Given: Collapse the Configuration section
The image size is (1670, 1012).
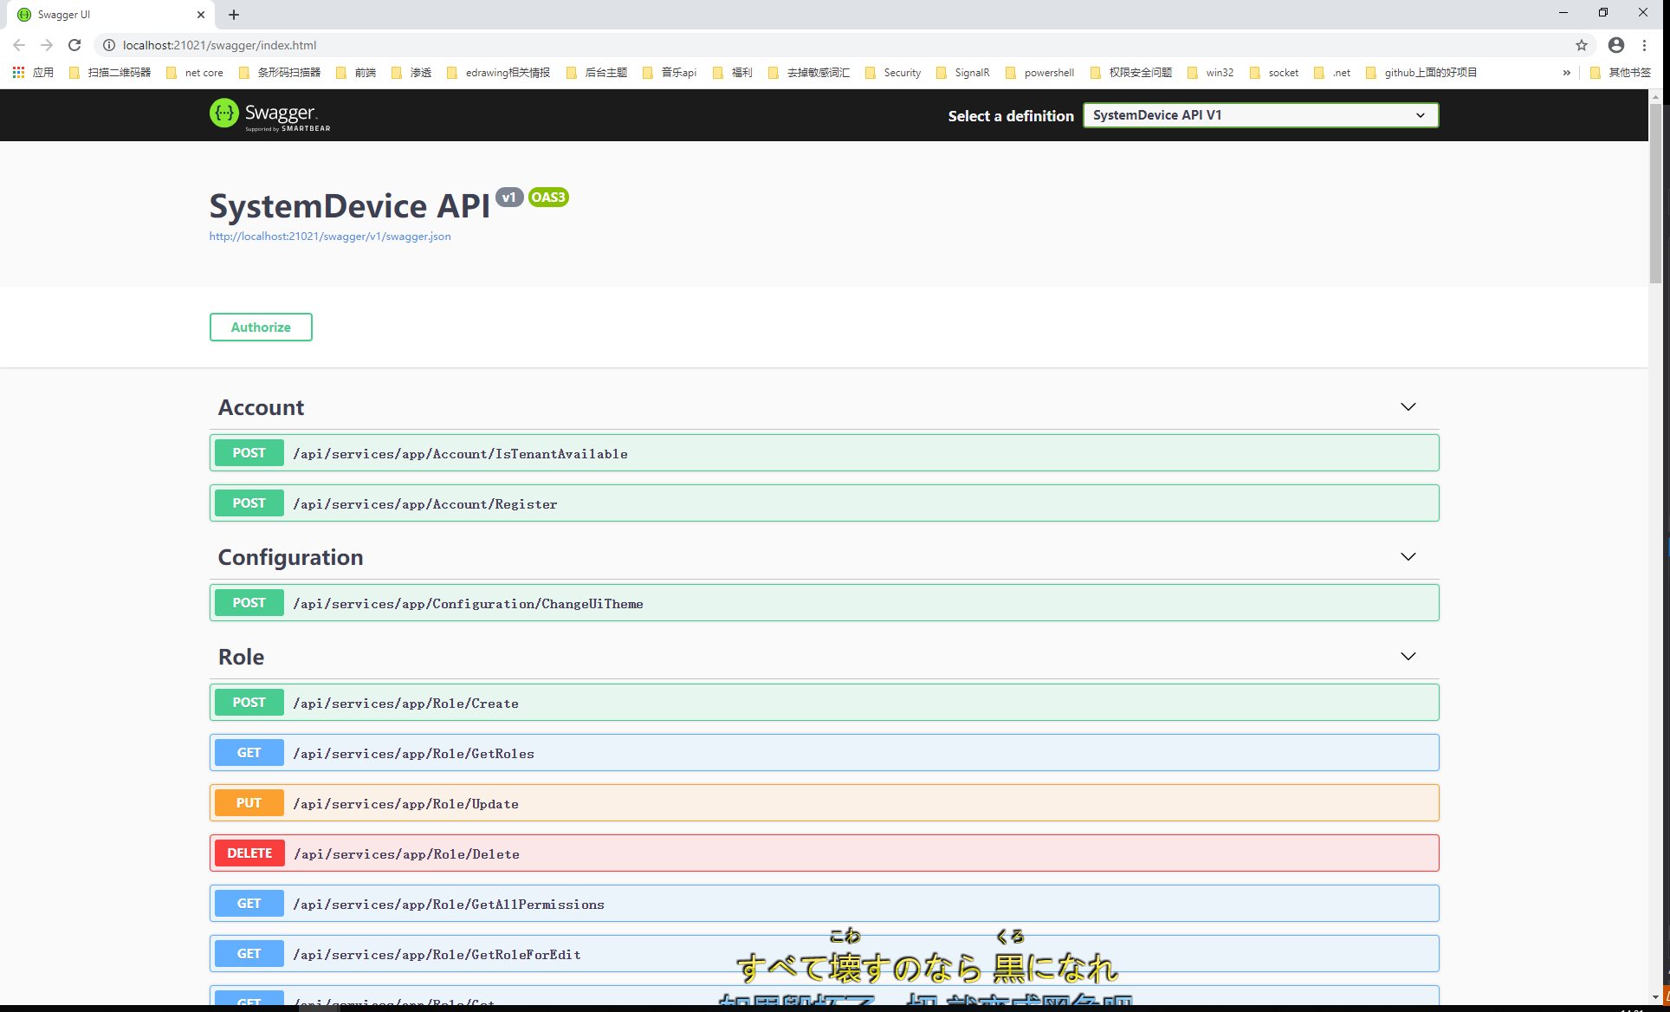Looking at the screenshot, I should coord(1408,557).
